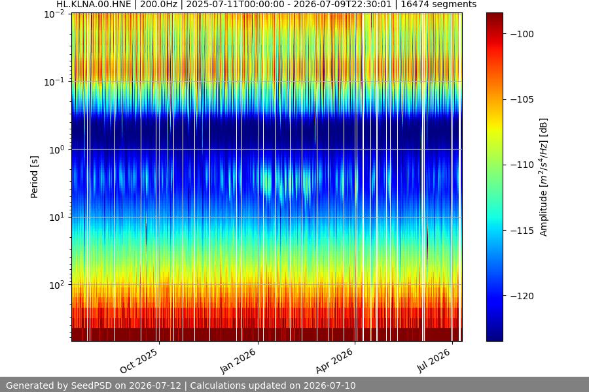Click the −105 colorbar tick label

tap(522, 99)
